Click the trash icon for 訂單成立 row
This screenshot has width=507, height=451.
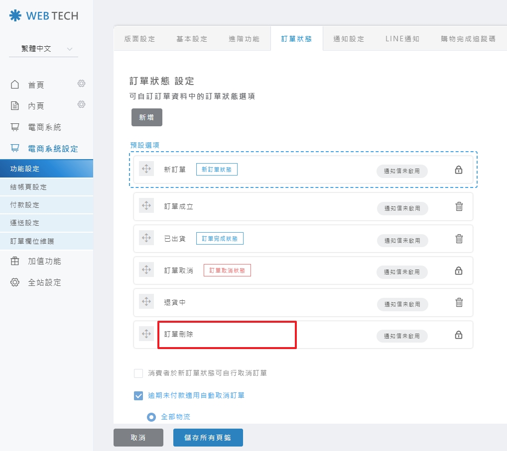(459, 206)
